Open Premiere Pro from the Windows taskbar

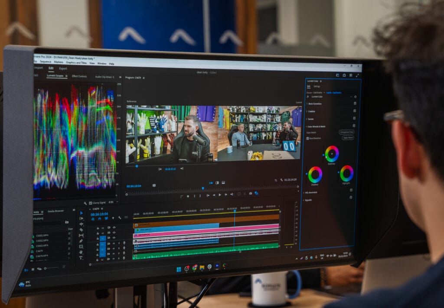tap(217, 266)
